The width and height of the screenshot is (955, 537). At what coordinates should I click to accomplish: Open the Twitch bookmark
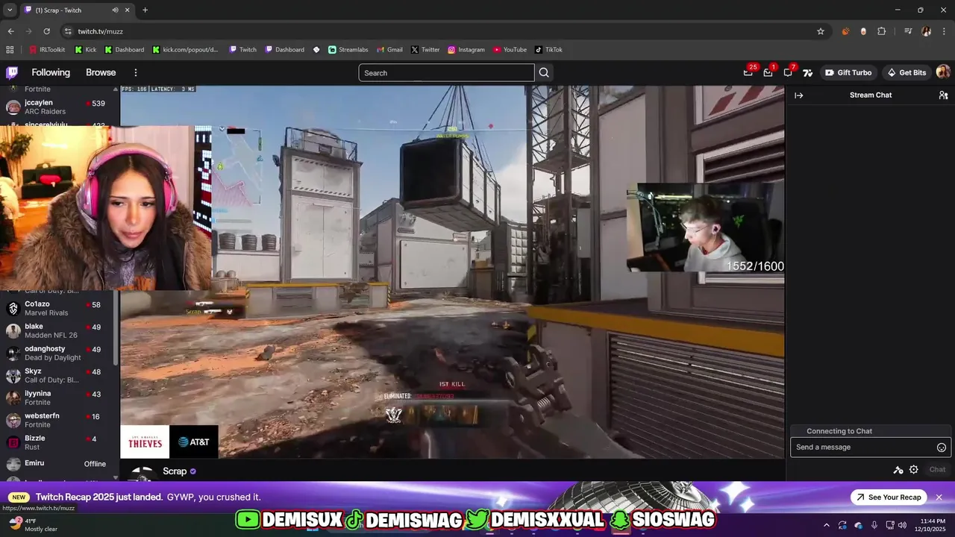(243, 50)
